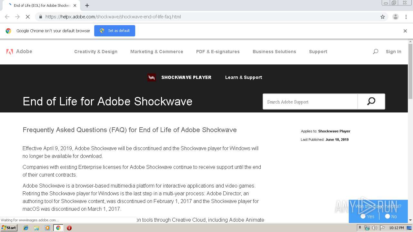
Task: Open Business Solutions menu
Action: click(274, 52)
